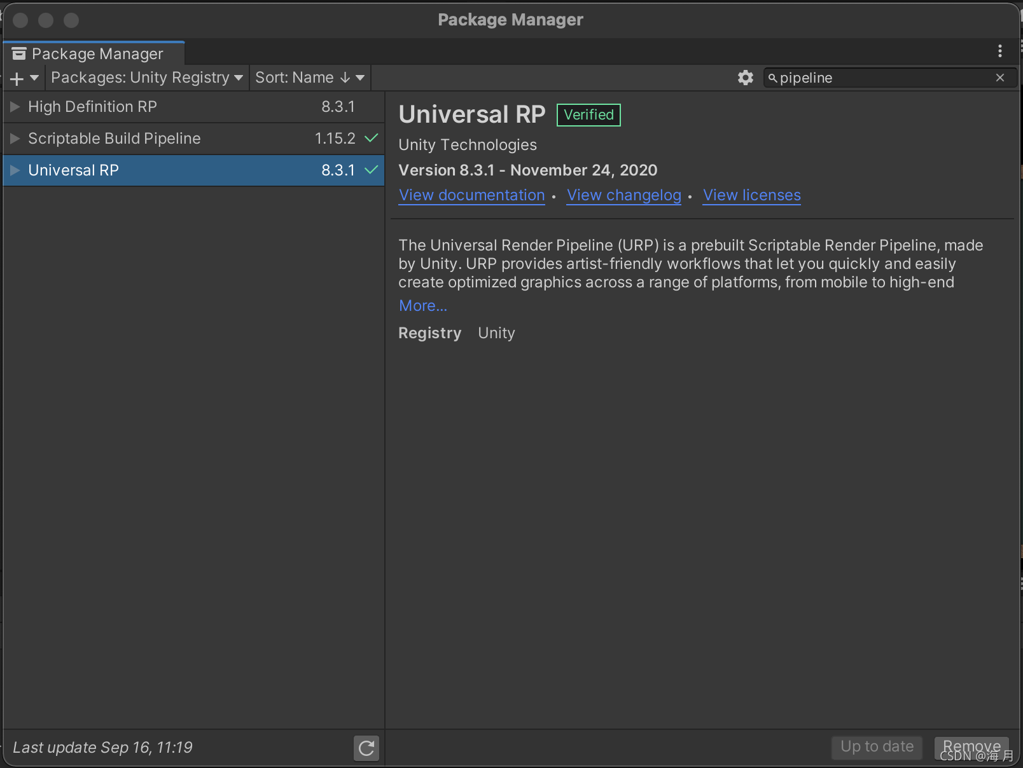Click the disabled Up to date button
The height and width of the screenshot is (768, 1023).
point(876,748)
